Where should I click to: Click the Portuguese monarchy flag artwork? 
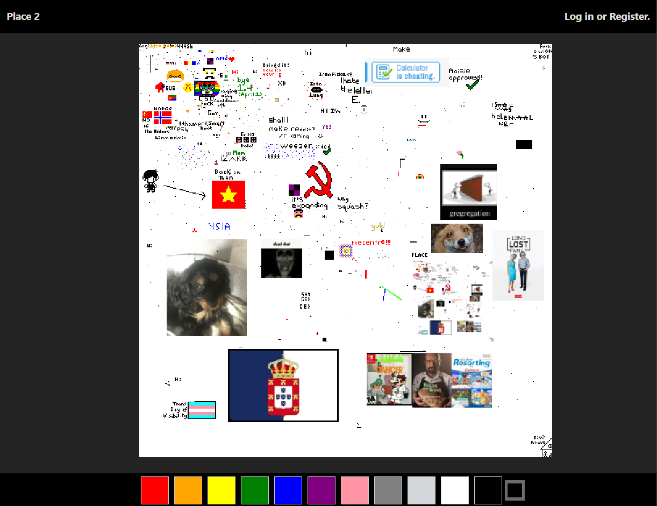click(x=283, y=385)
